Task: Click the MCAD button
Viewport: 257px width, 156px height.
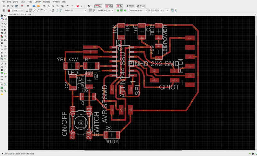Action: (x=141, y=6)
